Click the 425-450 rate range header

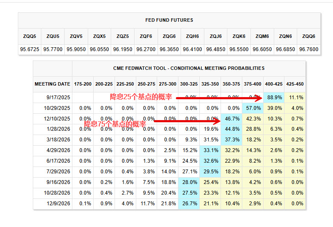click(295, 84)
